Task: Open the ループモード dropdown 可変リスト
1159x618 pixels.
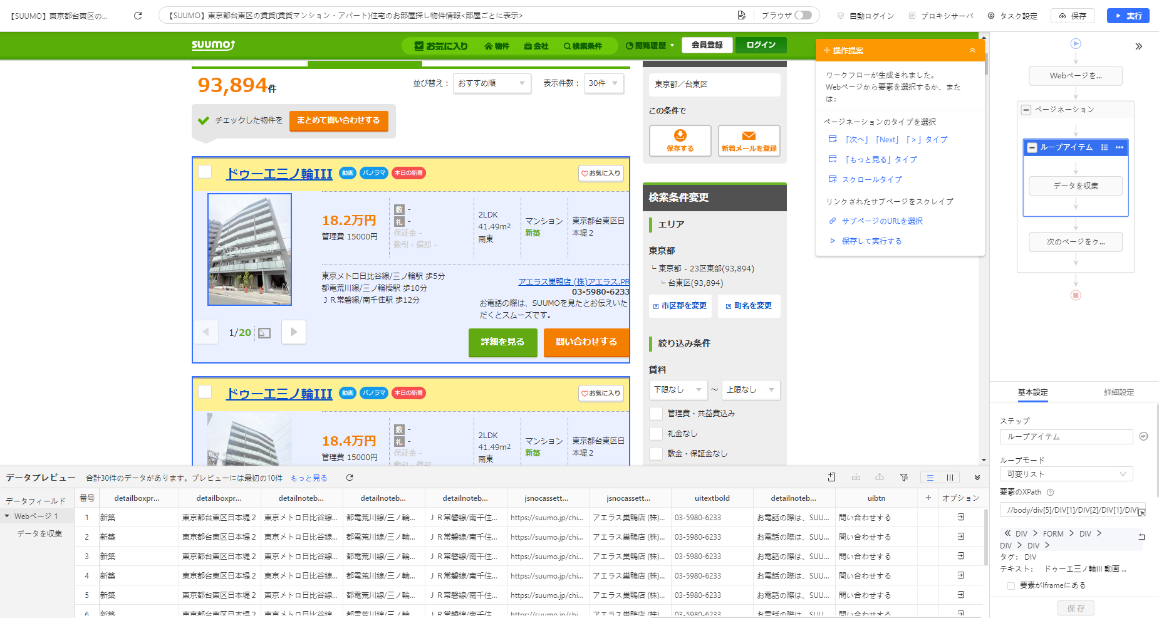Action: point(1066,474)
